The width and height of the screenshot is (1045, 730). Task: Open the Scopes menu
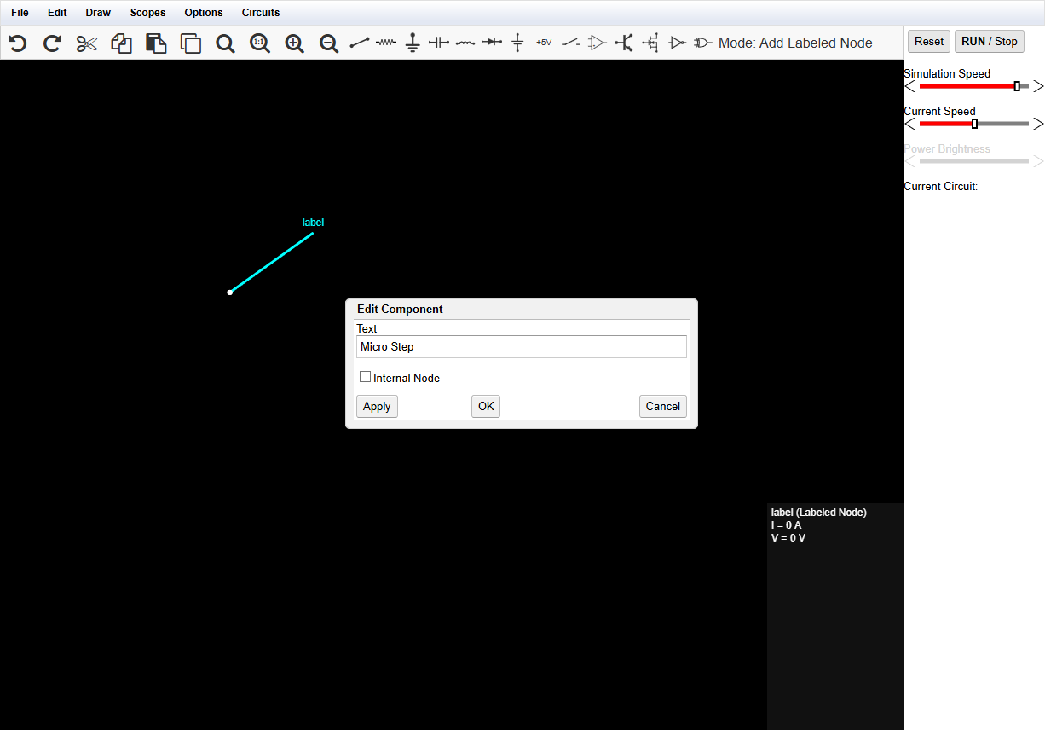(147, 13)
